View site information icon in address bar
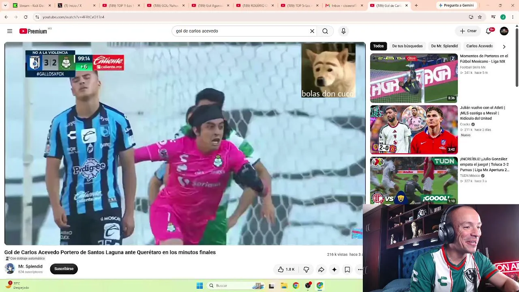The image size is (519, 292). [37, 17]
